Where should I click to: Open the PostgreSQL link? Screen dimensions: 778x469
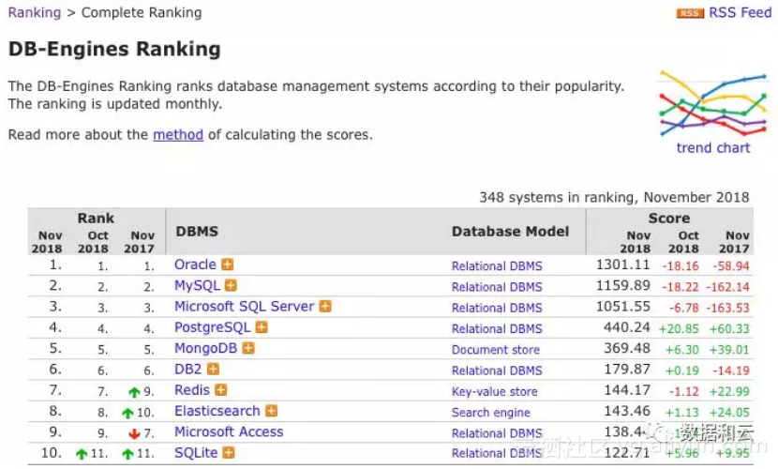213,327
